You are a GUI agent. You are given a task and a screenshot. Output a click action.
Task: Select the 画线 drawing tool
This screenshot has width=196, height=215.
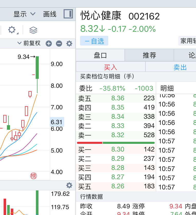pos(50,14)
